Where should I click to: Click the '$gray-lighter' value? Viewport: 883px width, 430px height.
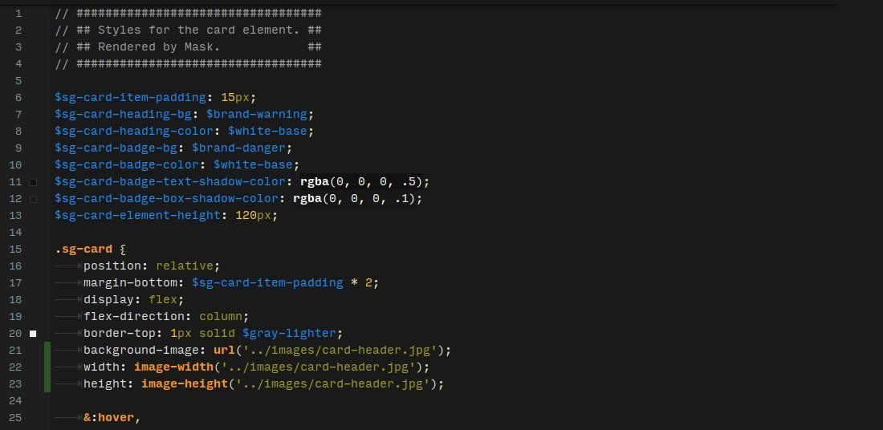point(289,334)
